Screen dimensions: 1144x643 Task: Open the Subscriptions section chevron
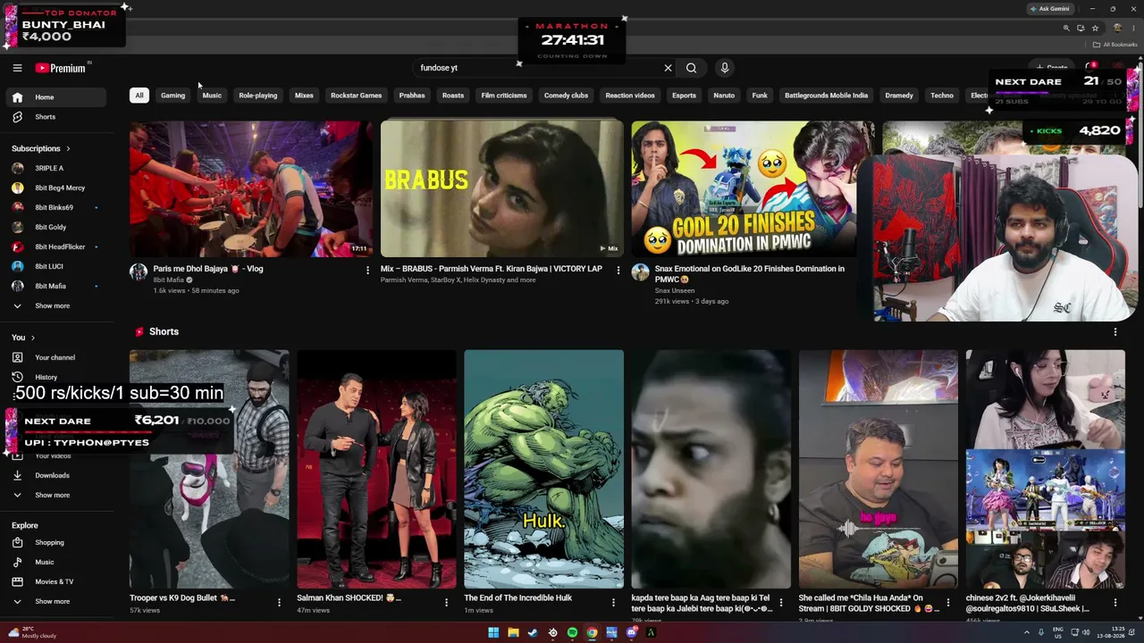pos(68,148)
